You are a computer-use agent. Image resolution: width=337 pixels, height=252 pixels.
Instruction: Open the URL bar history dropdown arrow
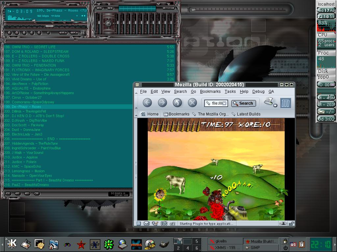224,103
